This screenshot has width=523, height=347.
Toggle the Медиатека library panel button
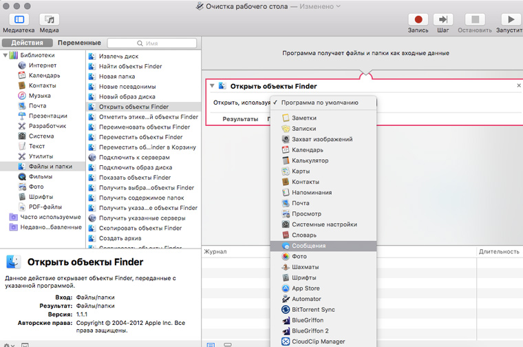coord(19,20)
